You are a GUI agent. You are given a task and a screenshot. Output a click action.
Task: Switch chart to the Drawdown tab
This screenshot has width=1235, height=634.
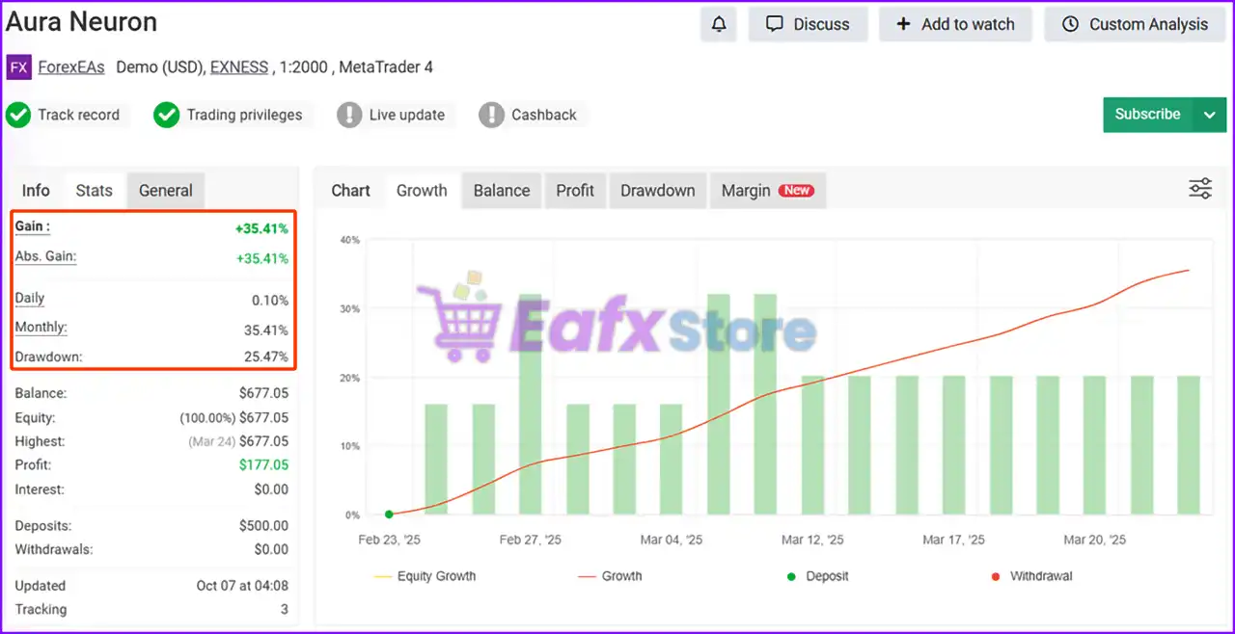657,191
